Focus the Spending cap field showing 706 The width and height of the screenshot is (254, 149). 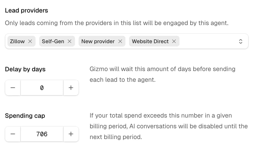pyautogui.click(x=42, y=134)
